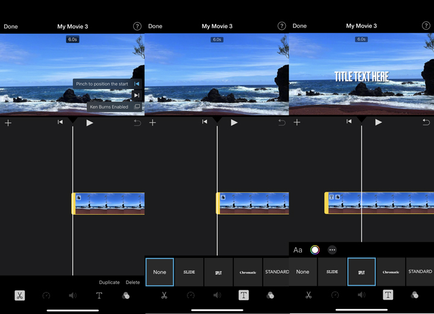Image resolution: width=434 pixels, height=314 pixels.
Task: Tap My Movie 3 title in left screen
Action: click(72, 27)
